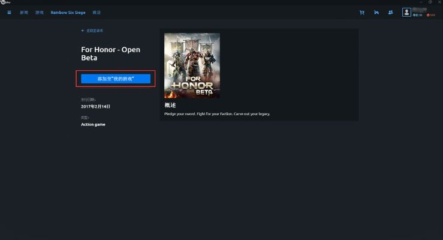Click the 概述 overview heading
The height and width of the screenshot is (240, 443).
[x=170, y=105]
